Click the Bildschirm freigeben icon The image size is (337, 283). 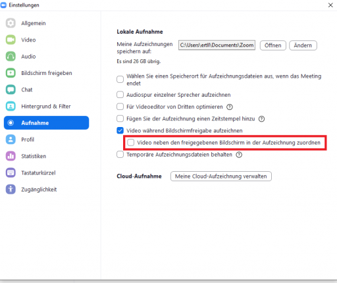(11, 73)
